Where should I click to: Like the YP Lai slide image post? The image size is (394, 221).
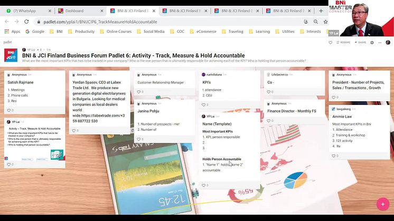(9, 165)
